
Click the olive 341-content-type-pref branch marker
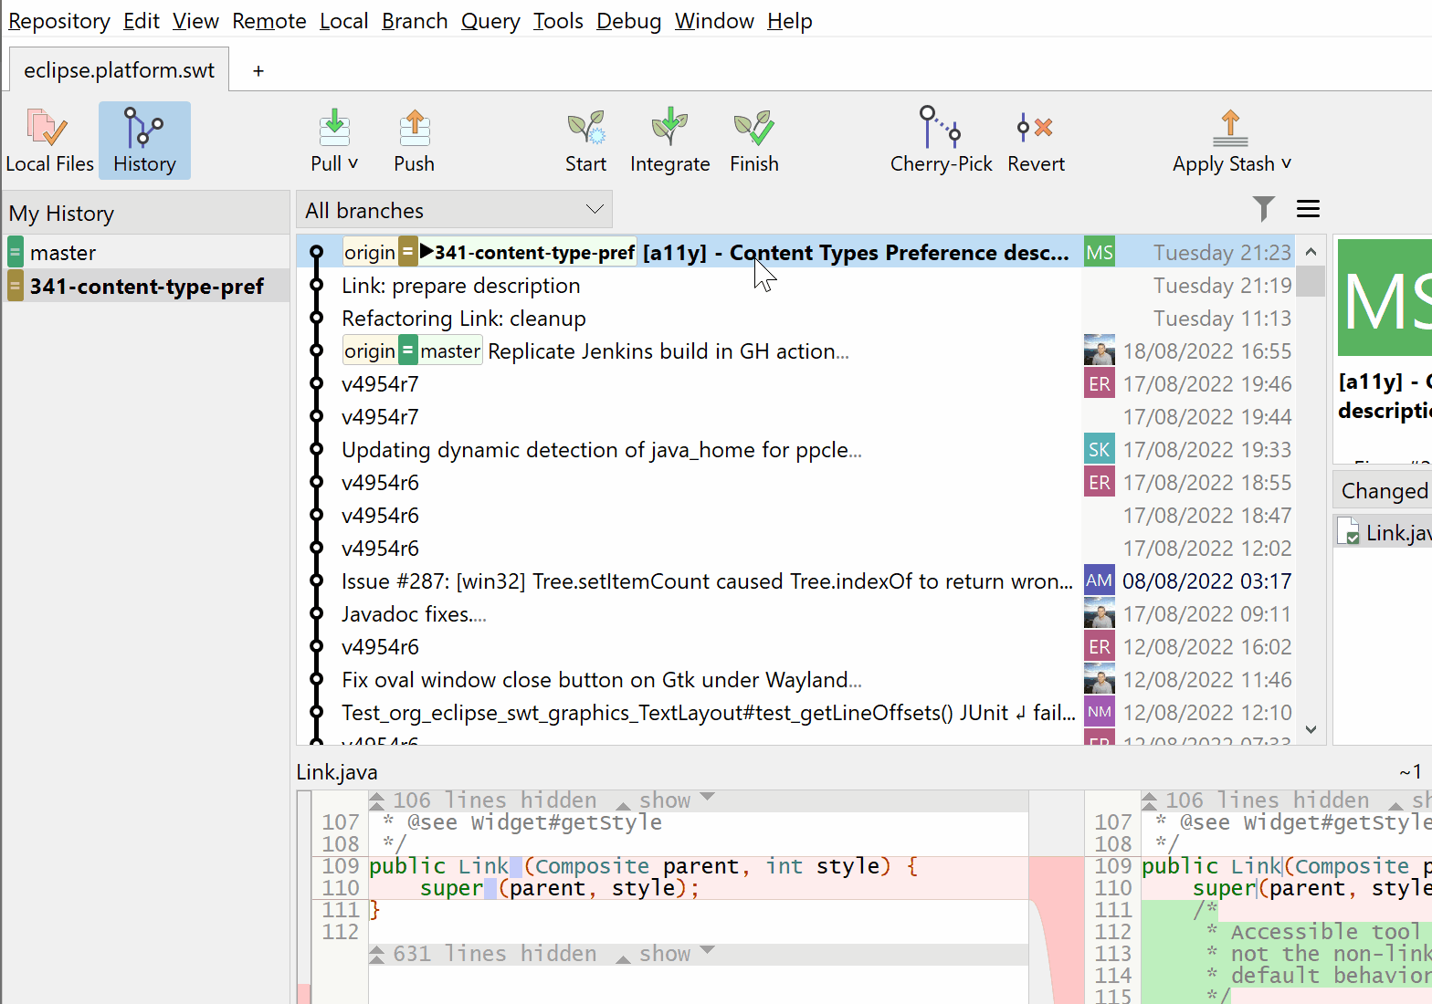tap(16, 286)
